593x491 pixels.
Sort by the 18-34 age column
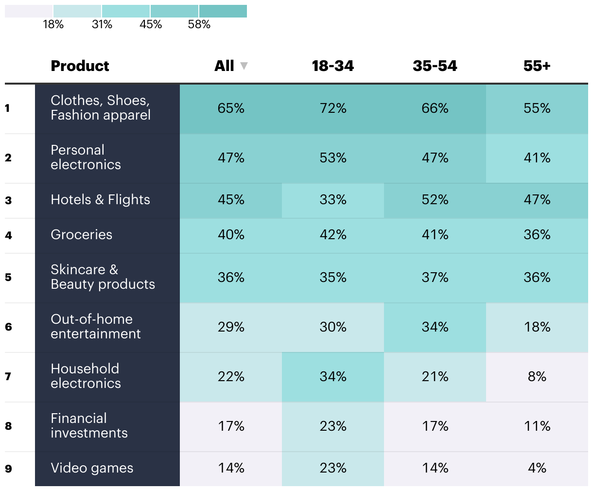click(332, 66)
